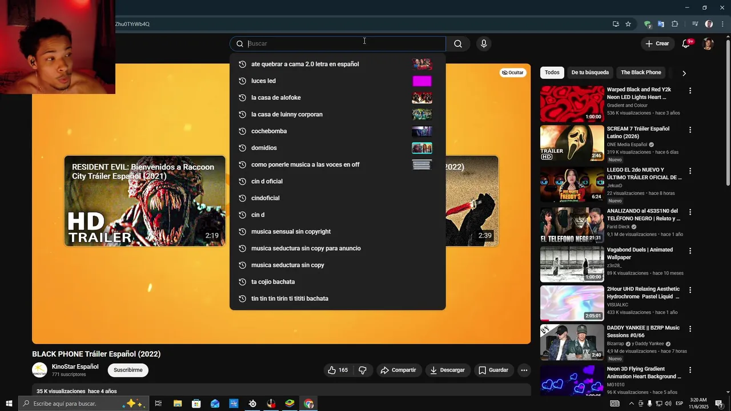The width and height of the screenshot is (731, 411).
Task: Select suggestion 'tin tin tin tirin ti tititi bachata'
Action: click(338, 299)
